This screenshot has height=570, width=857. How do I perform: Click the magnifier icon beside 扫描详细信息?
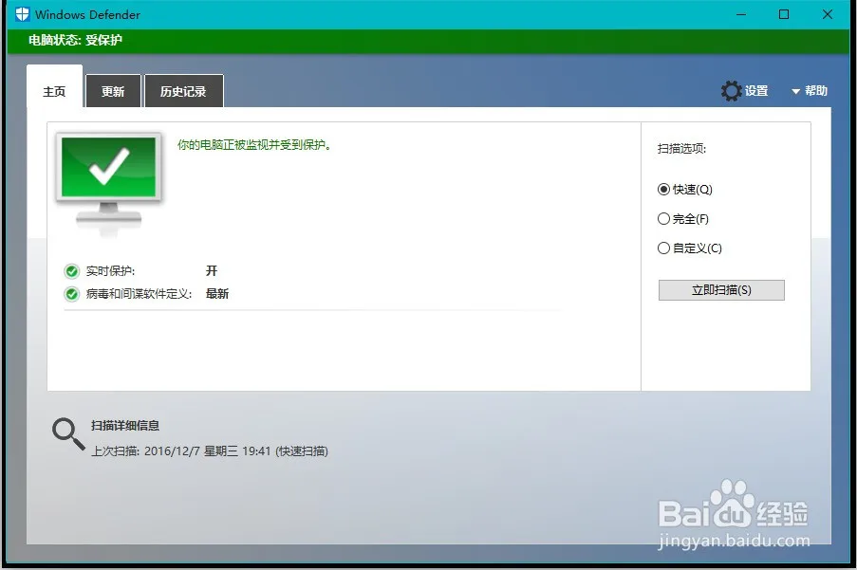(x=66, y=432)
